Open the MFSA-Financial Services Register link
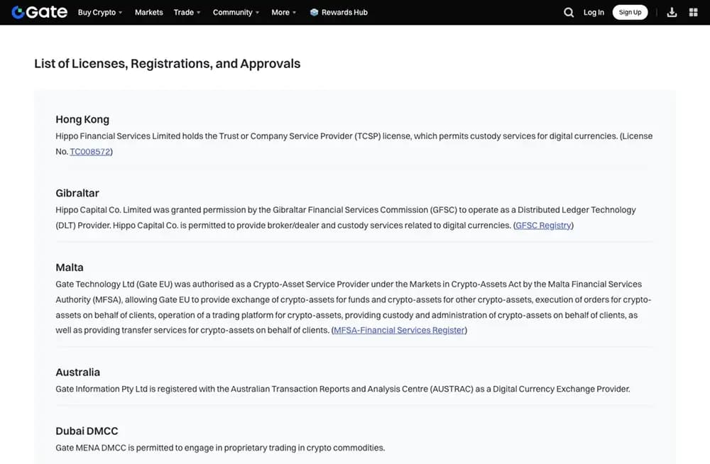The width and height of the screenshot is (710, 464). (x=399, y=330)
